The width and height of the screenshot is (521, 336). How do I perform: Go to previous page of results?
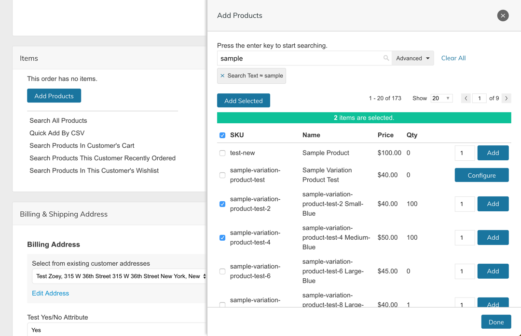tap(466, 98)
